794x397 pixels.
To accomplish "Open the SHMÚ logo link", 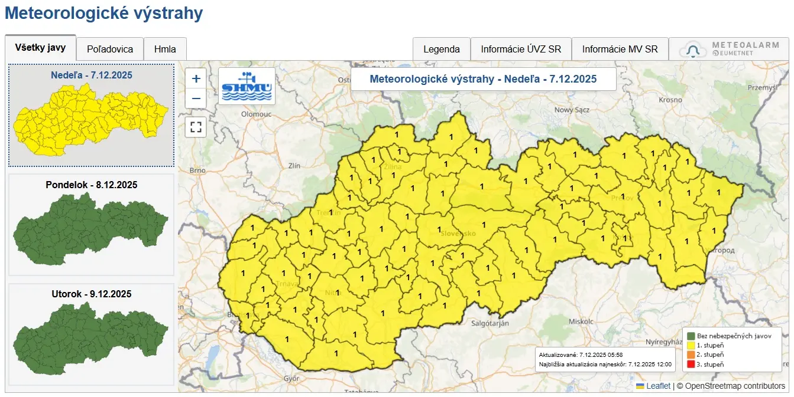I will click(x=247, y=86).
